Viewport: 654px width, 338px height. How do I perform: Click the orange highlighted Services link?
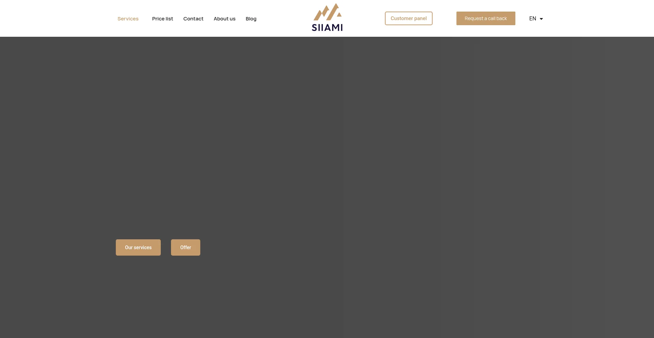(x=128, y=19)
